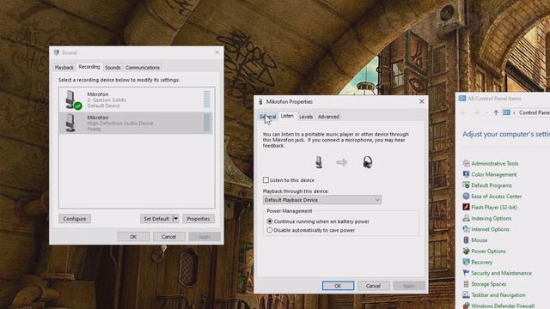
Task: Click the Security and Maintenance flag icon
Action: 466,273
